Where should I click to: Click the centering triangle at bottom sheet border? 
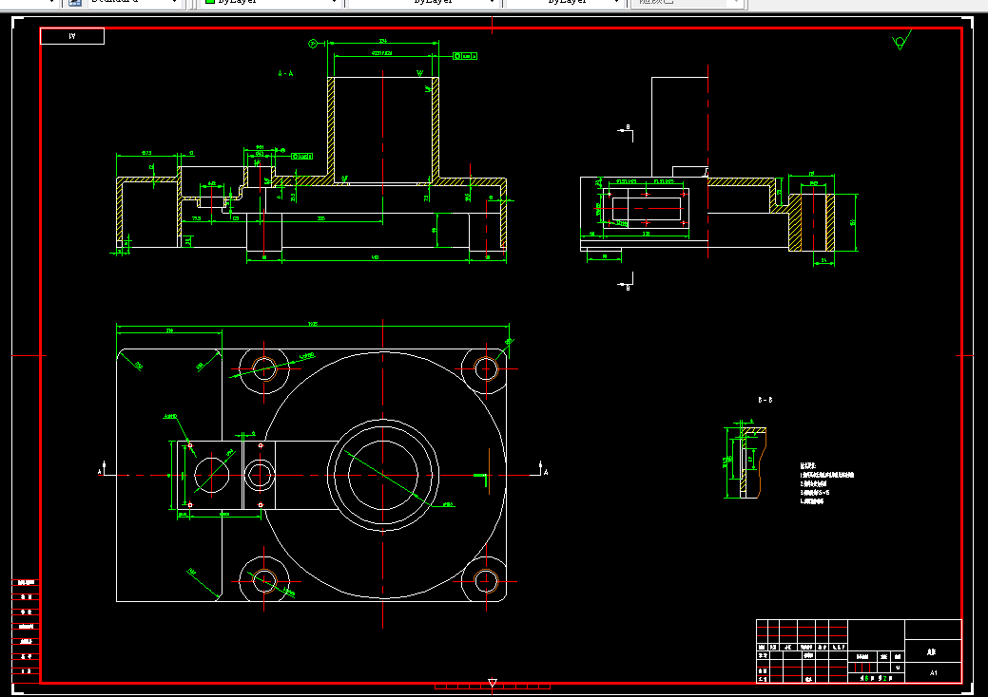(x=493, y=683)
